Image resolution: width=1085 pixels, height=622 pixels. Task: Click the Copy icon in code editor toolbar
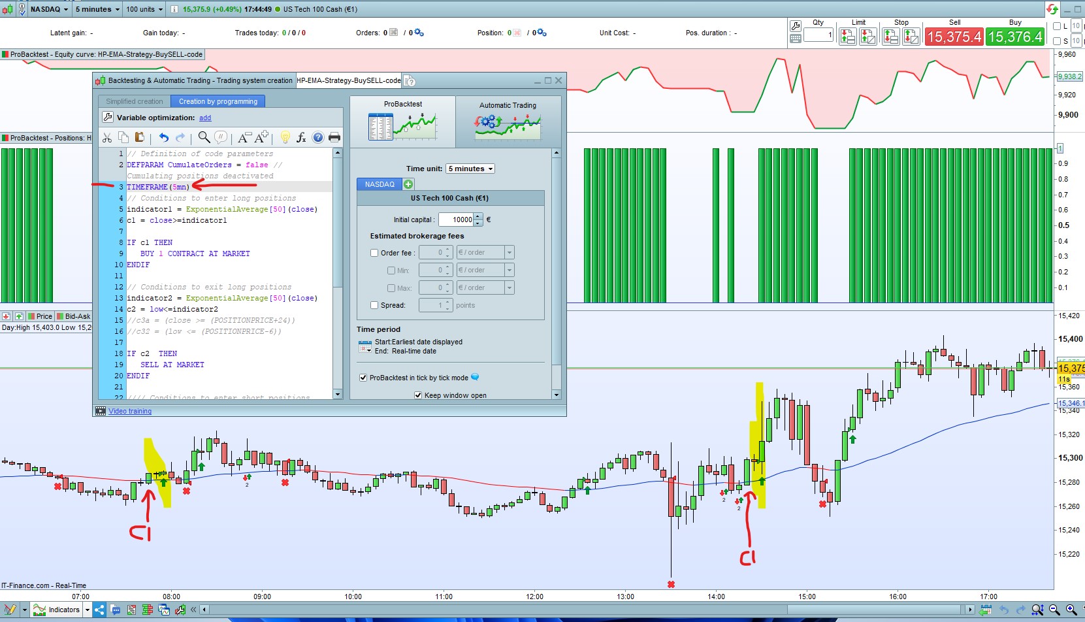[123, 137]
